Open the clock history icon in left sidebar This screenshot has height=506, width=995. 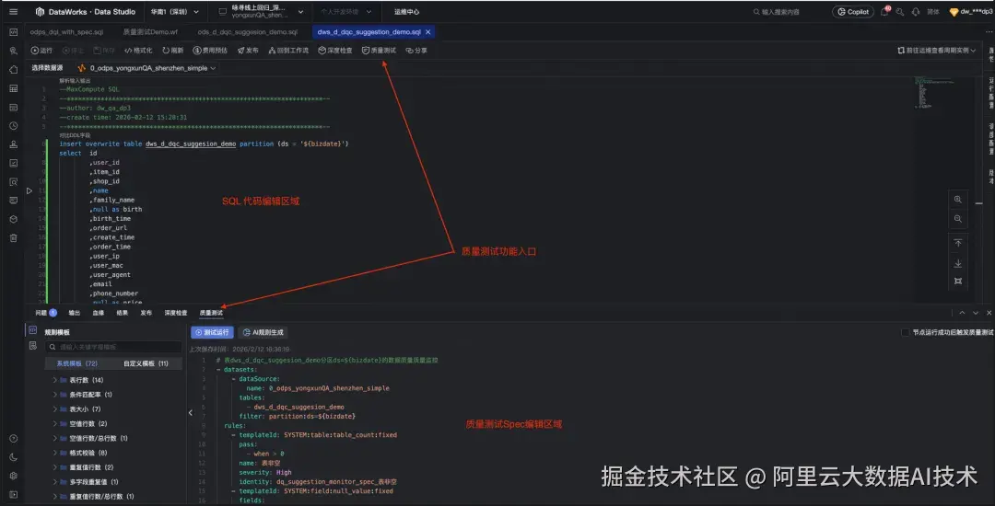(x=13, y=125)
